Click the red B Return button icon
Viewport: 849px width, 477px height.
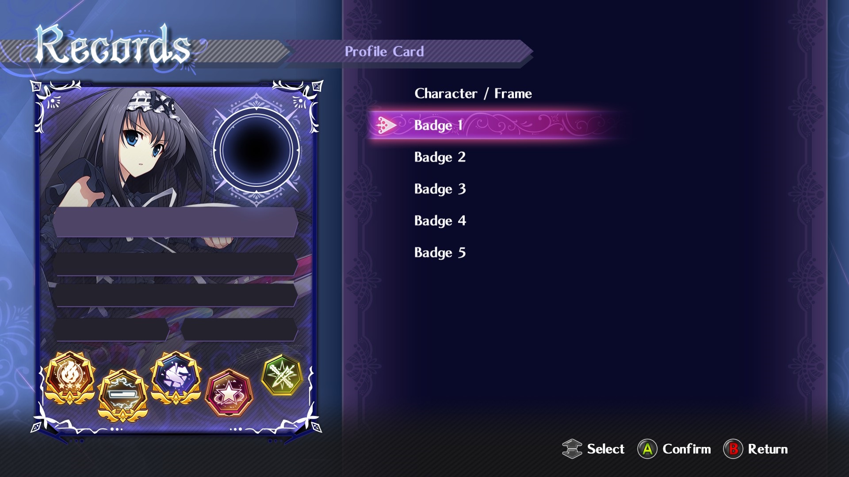733,449
